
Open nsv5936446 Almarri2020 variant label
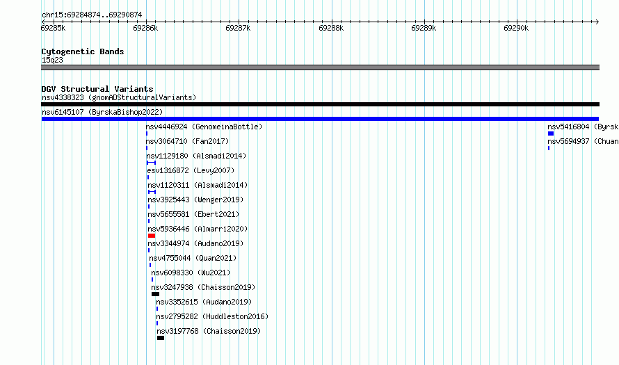tap(198, 229)
